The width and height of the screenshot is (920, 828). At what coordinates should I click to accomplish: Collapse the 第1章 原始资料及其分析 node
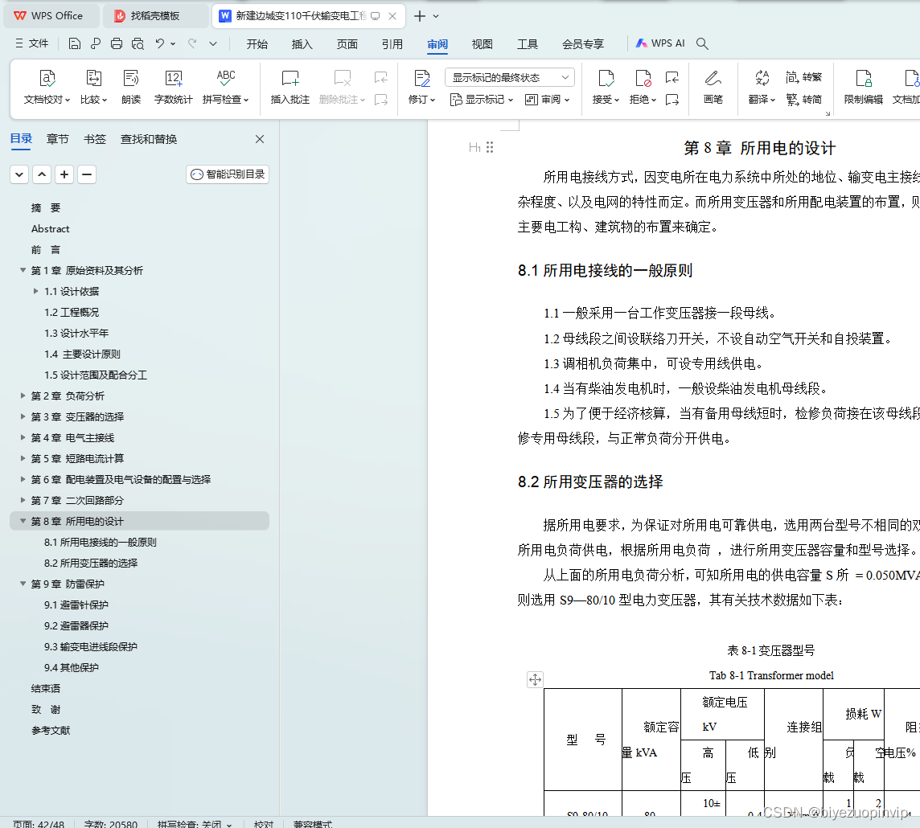[x=23, y=270]
